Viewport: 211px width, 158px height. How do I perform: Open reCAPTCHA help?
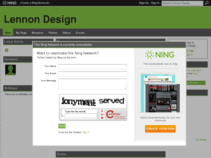point(102,118)
